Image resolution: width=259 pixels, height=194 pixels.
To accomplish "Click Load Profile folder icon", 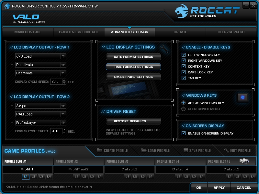I will [144, 150].
